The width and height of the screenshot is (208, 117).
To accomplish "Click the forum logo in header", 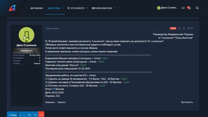I will click(x=12, y=8).
